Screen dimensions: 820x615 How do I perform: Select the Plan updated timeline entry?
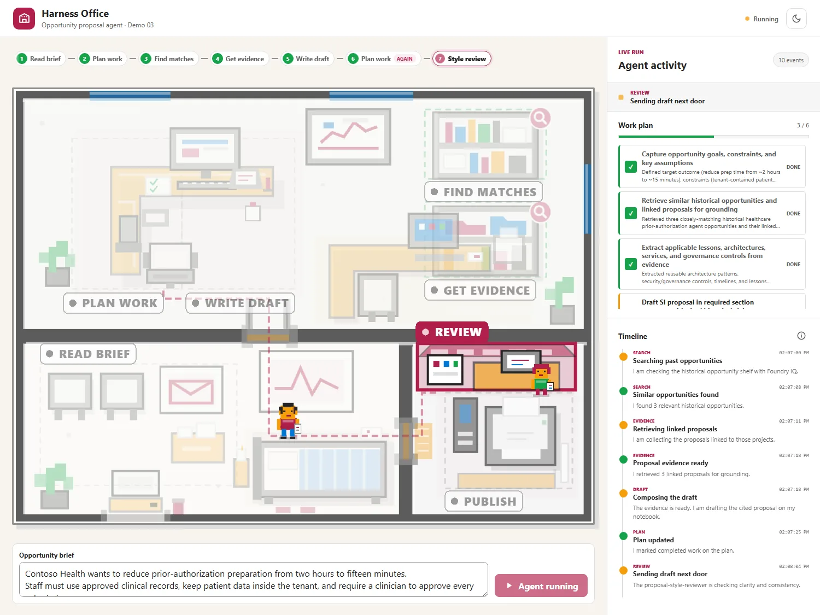[x=714, y=542]
